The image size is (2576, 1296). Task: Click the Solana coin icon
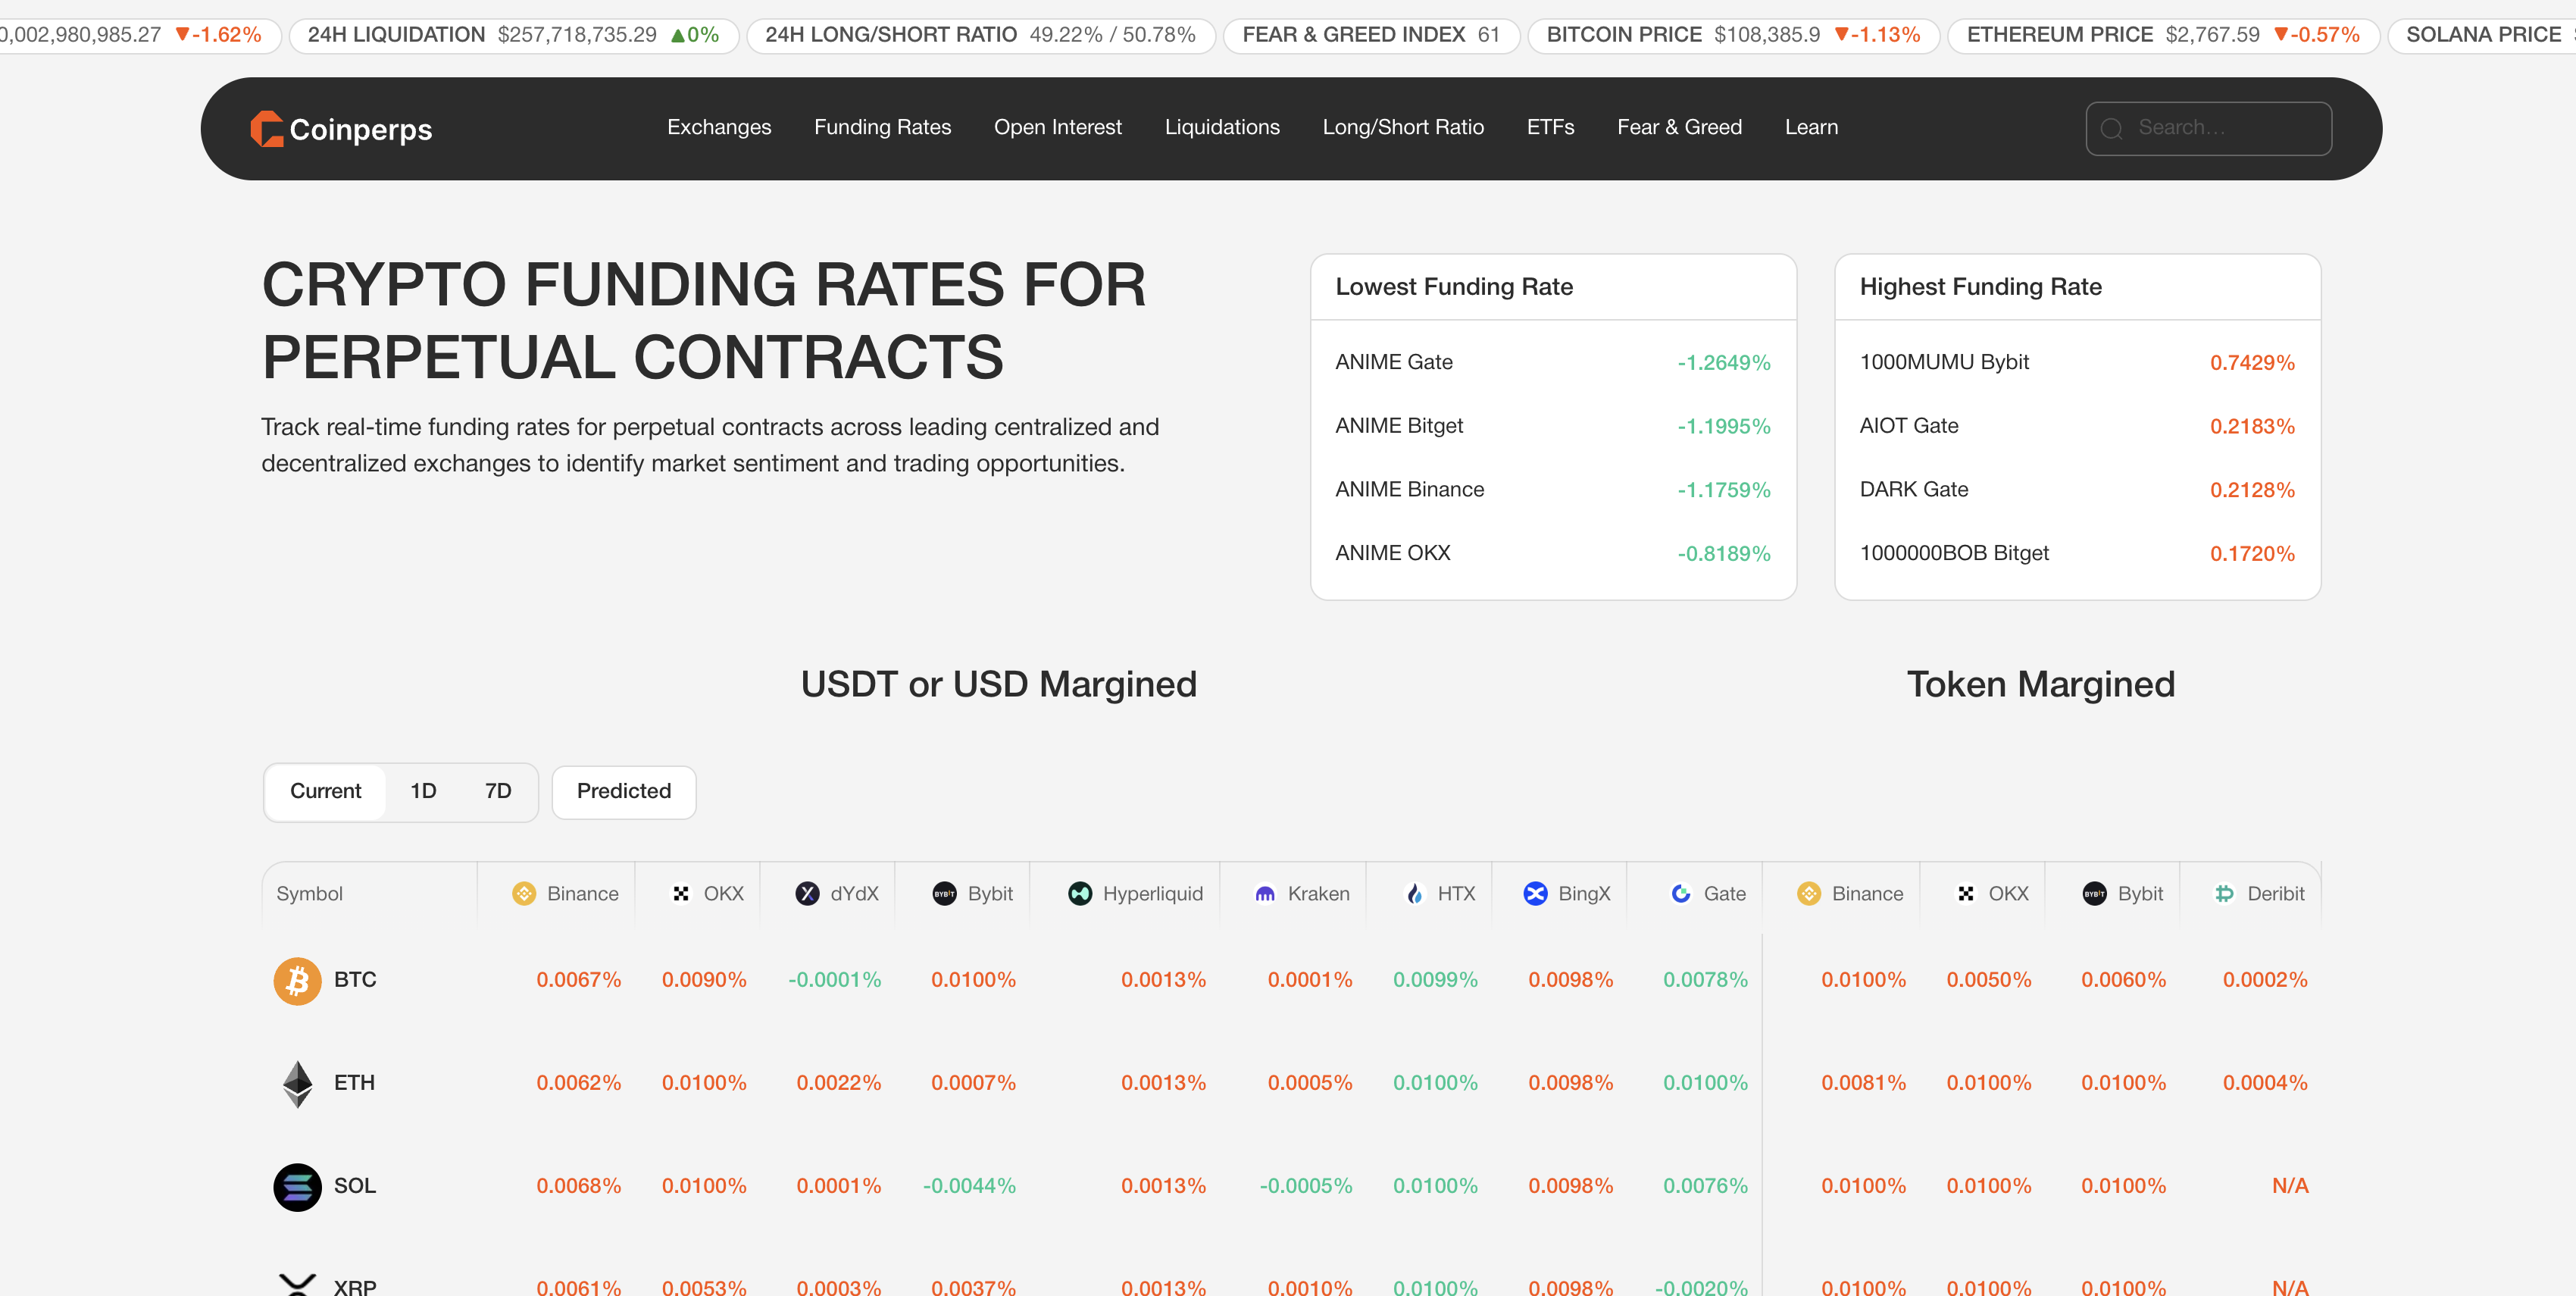click(x=297, y=1187)
